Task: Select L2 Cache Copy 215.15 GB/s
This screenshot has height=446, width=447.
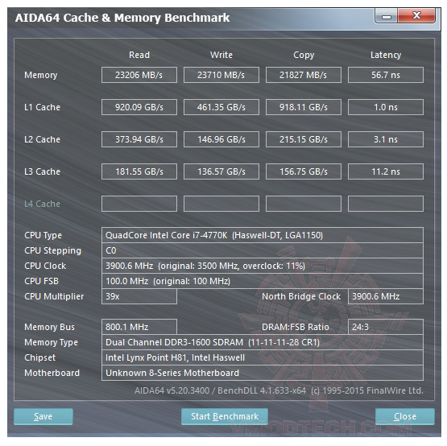Action: 304,139
